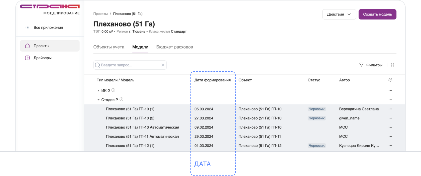421x176 pixels.
Task: Sort by Дата формирования column header
Action: point(212,80)
